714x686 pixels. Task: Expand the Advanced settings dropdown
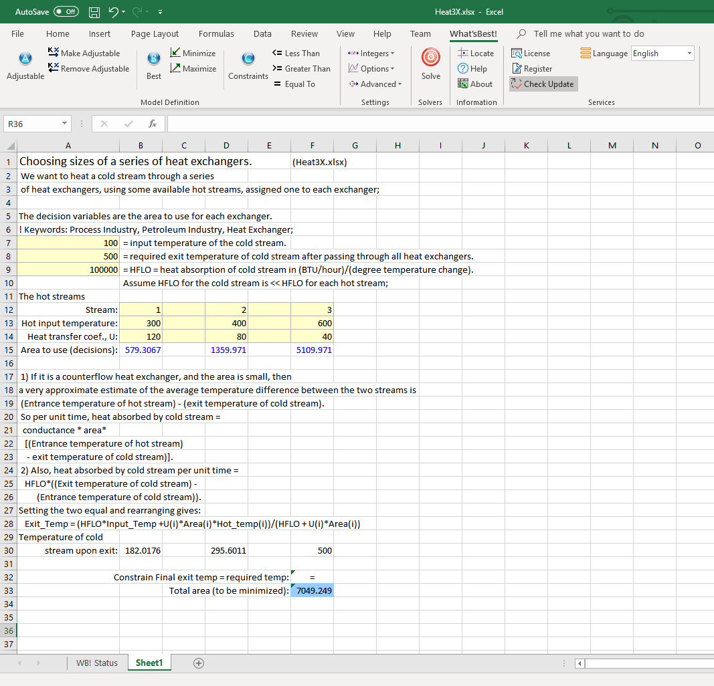(375, 84)
